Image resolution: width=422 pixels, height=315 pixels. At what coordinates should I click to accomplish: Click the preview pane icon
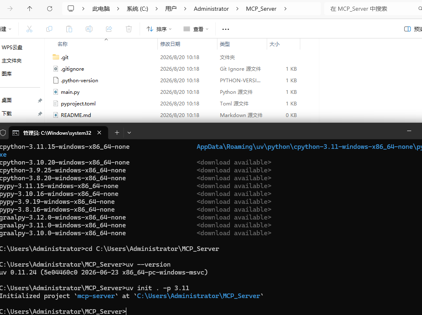(408, 29)
